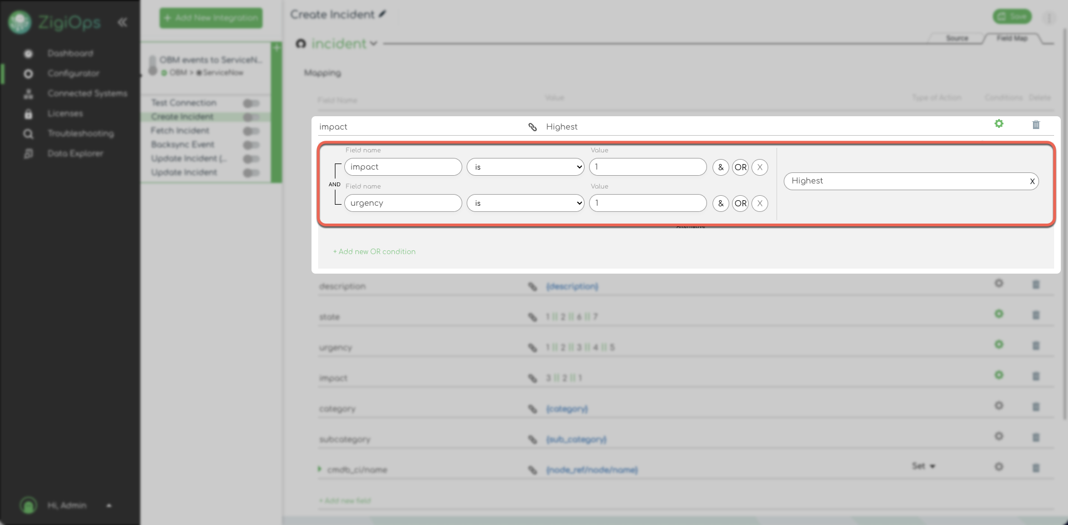Click Add new OR condition link

374,252
